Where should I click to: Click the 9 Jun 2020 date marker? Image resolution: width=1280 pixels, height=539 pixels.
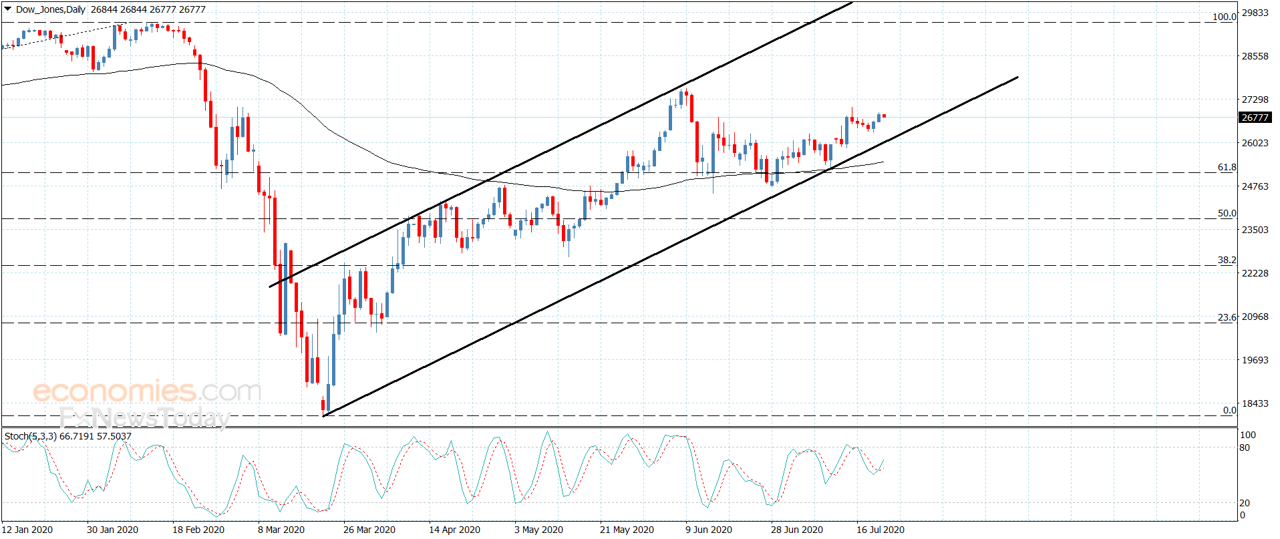pos(709,530)
